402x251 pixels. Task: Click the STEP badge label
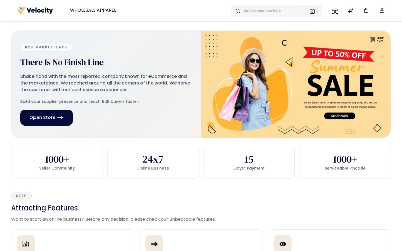pyautogui.click(x=21, y=196)
